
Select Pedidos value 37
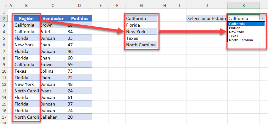coord(79,104)
